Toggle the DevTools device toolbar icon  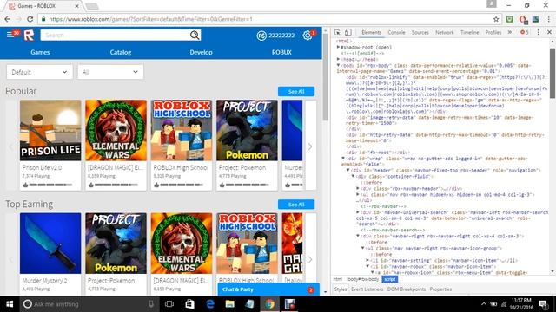tap(348, 32)
